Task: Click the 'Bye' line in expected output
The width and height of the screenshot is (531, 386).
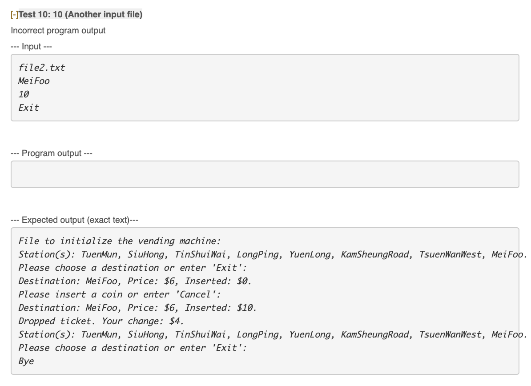Action: 26,361
